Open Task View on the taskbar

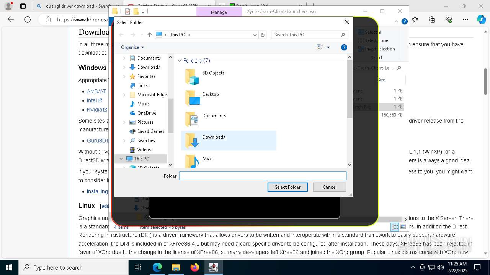click(x=138, y=267)
